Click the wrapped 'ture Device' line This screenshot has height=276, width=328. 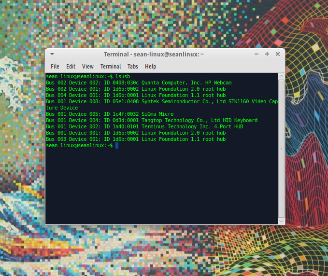pos(62,108)
